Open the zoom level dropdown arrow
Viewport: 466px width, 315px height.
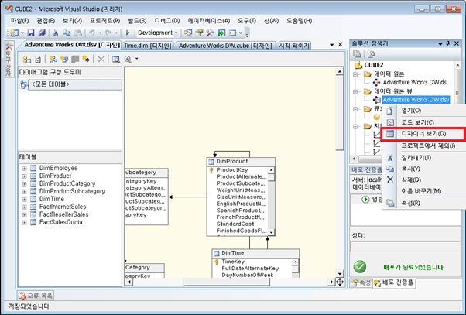[137, 59]
